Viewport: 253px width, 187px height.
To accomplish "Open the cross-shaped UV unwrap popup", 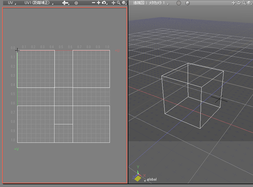I will (66, 3).
